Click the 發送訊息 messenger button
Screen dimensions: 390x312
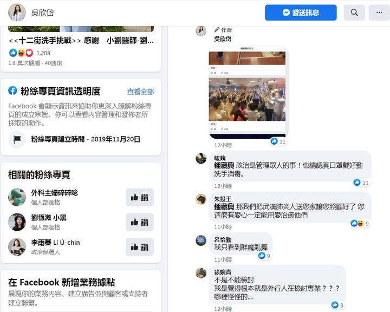tap(301, 12)
